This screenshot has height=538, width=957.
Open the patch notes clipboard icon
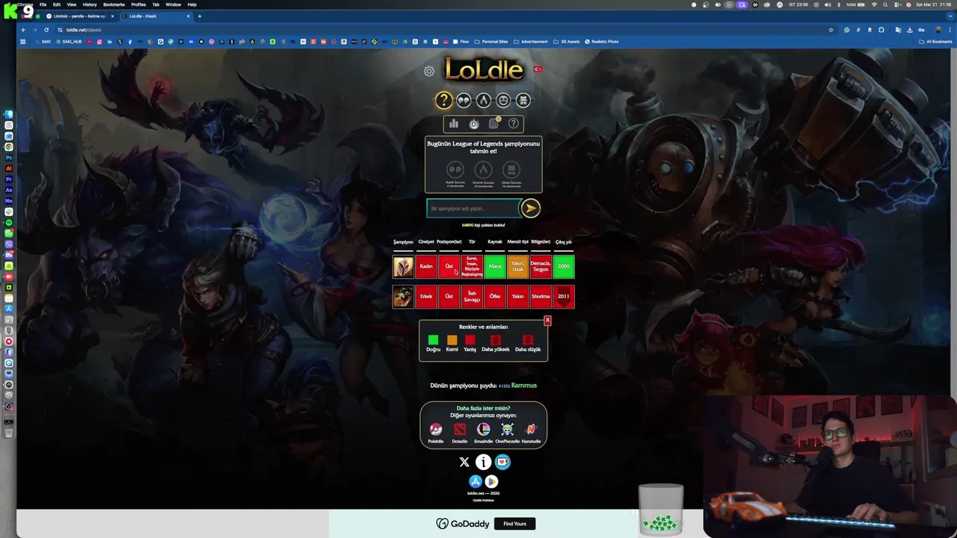tap(493, 123)
